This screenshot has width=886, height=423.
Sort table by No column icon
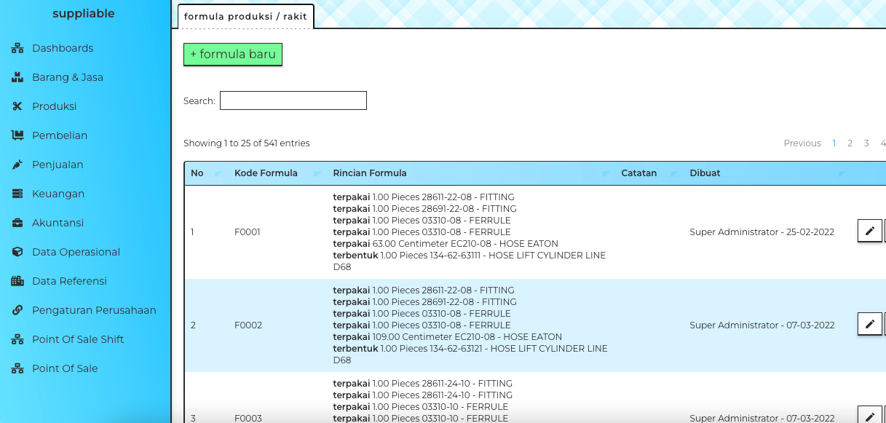click(218, 174)
